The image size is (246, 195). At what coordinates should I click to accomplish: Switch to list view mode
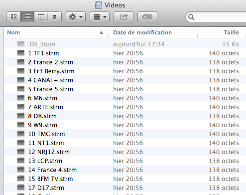pos(27,17)
